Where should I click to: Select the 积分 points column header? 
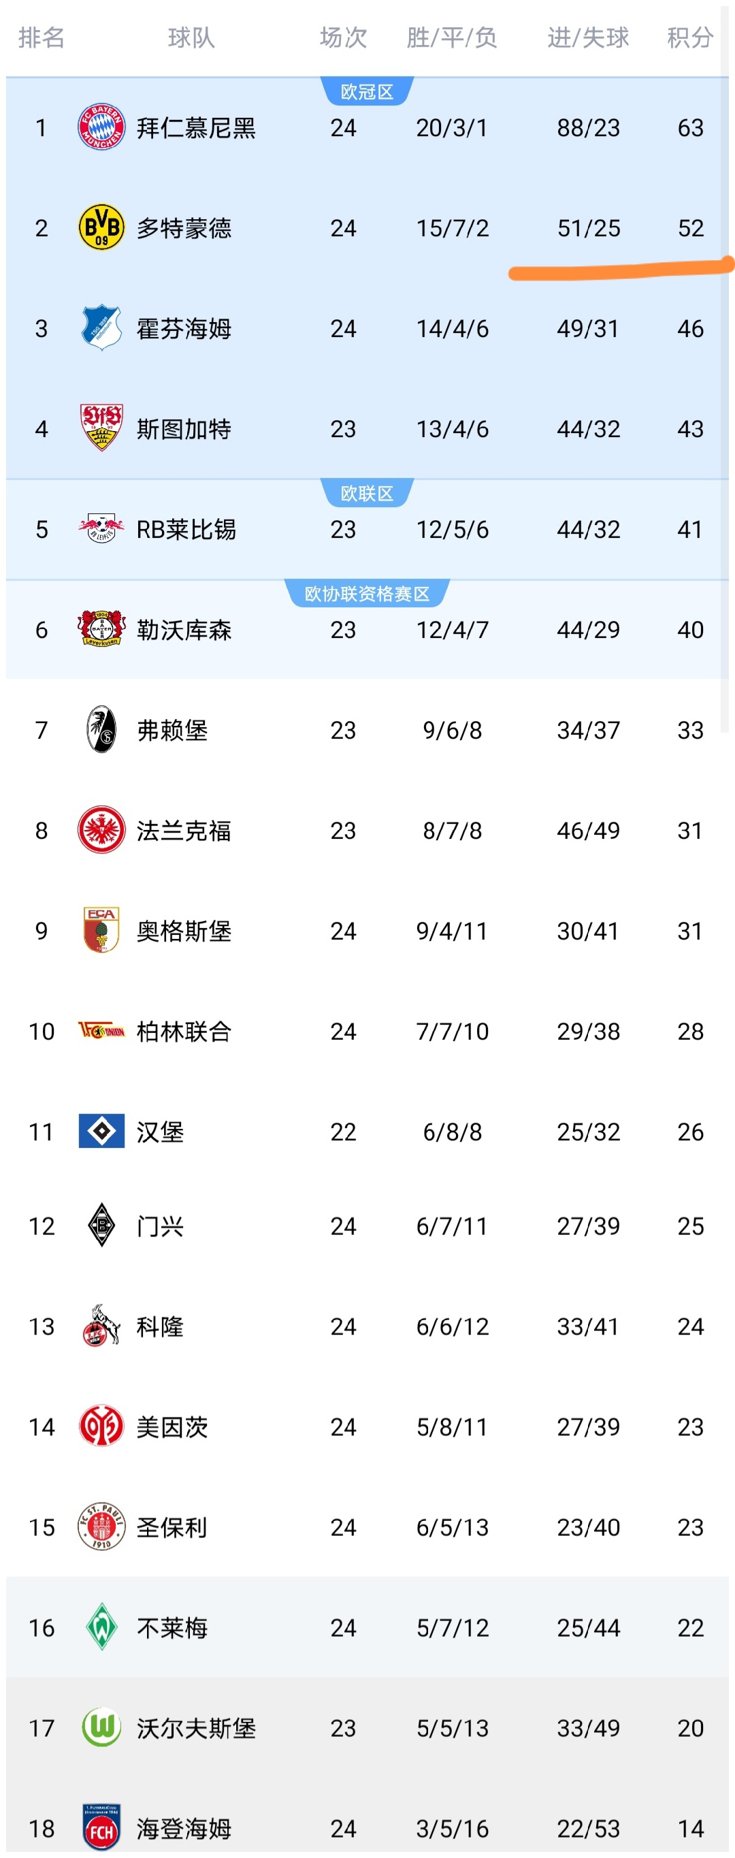point(689,37)
